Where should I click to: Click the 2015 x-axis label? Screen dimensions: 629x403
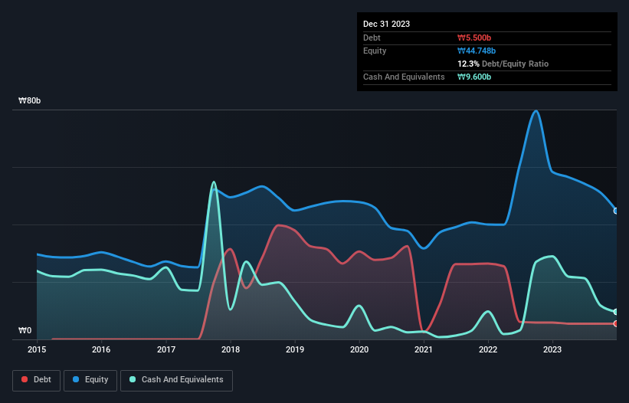coord(37,349)
